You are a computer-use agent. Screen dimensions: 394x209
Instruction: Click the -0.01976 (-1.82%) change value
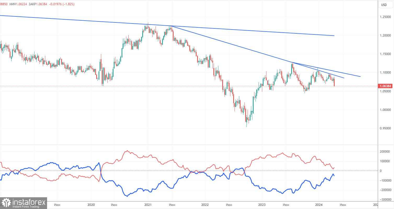[x=62, y=4]
